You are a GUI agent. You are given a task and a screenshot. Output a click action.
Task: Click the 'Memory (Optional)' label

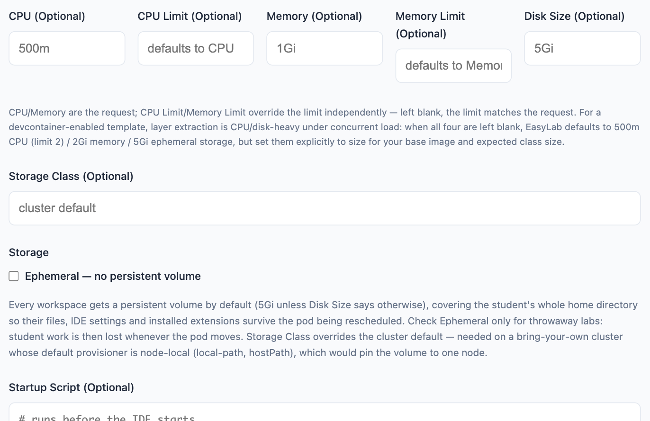pos(314,16)
